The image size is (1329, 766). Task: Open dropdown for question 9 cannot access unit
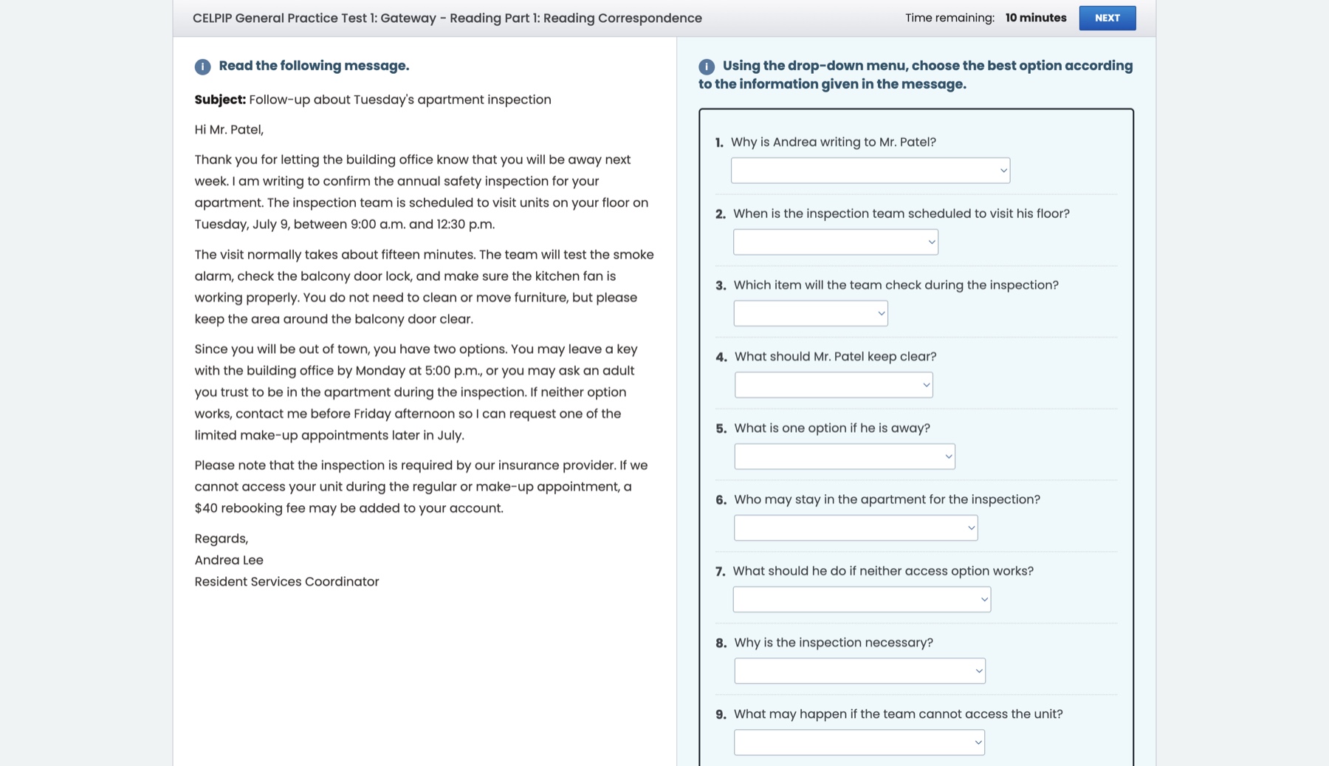pyautogui.click(x=859, y=742)
